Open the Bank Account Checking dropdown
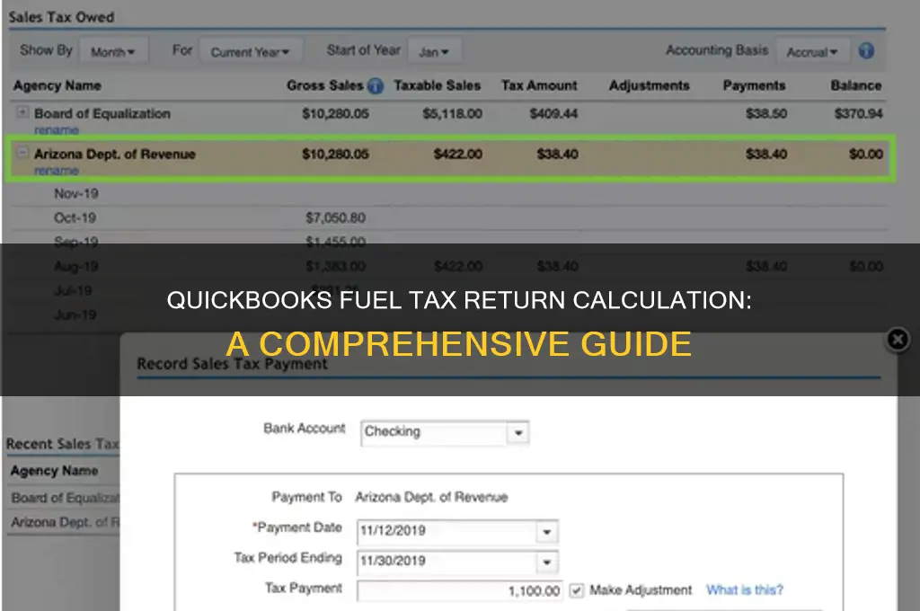Image resolution: width=920 pixels, height=611 pixels. [518, 432]
